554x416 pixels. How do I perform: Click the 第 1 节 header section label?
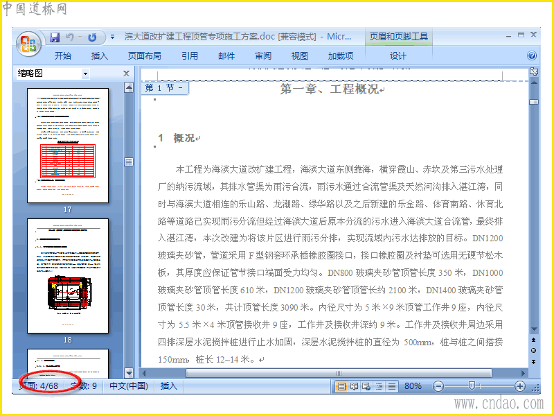(x=165, y=88)
